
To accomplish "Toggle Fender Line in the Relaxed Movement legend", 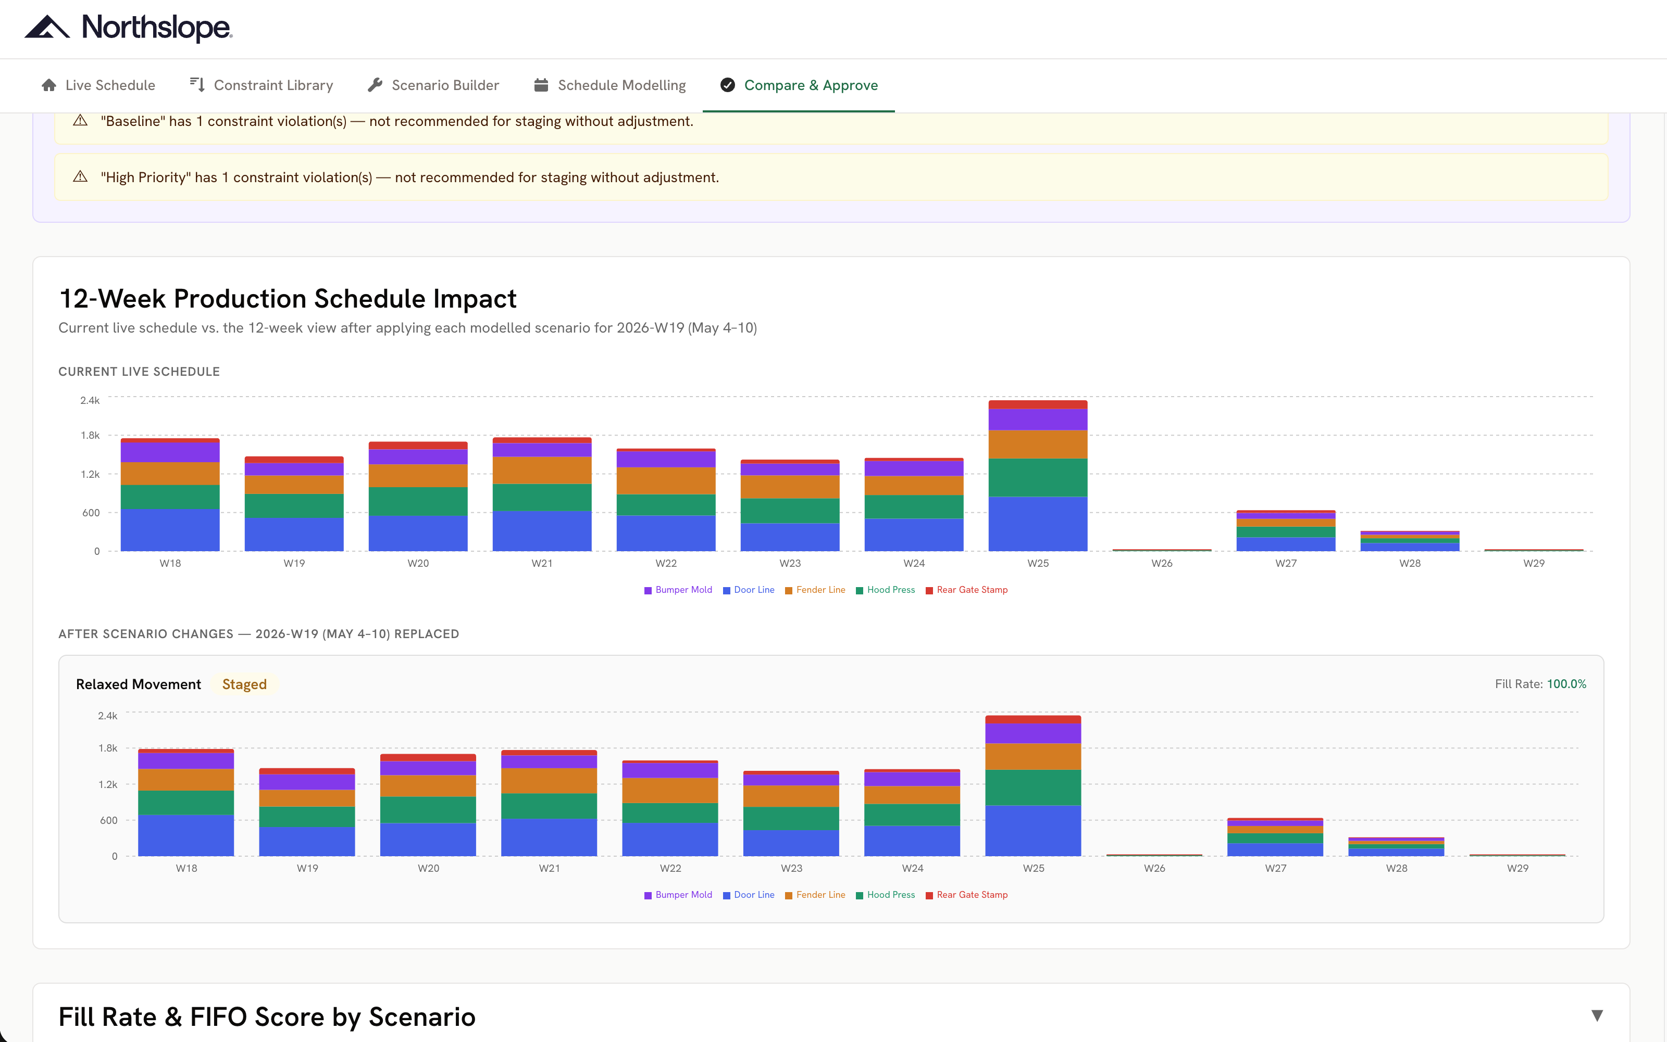I will coord(815,895).
